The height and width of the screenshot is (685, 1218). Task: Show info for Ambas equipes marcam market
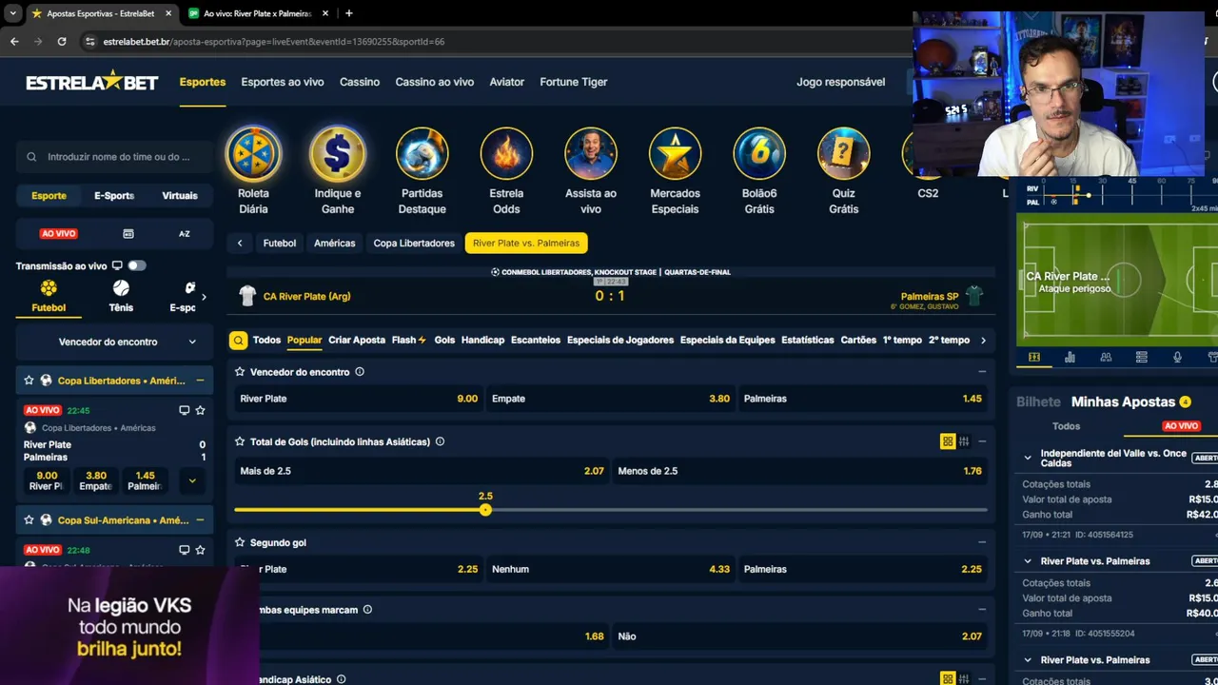pyautogui.click(x=367, y=610)
